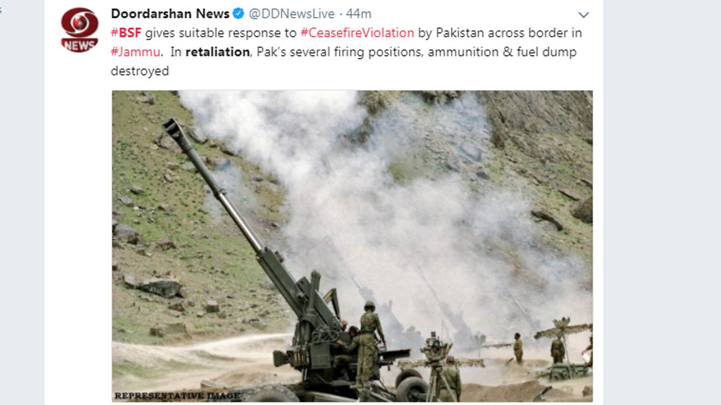Click the gun's front wheel in the photo
This screenshot has height=405, width=721.
411,389
